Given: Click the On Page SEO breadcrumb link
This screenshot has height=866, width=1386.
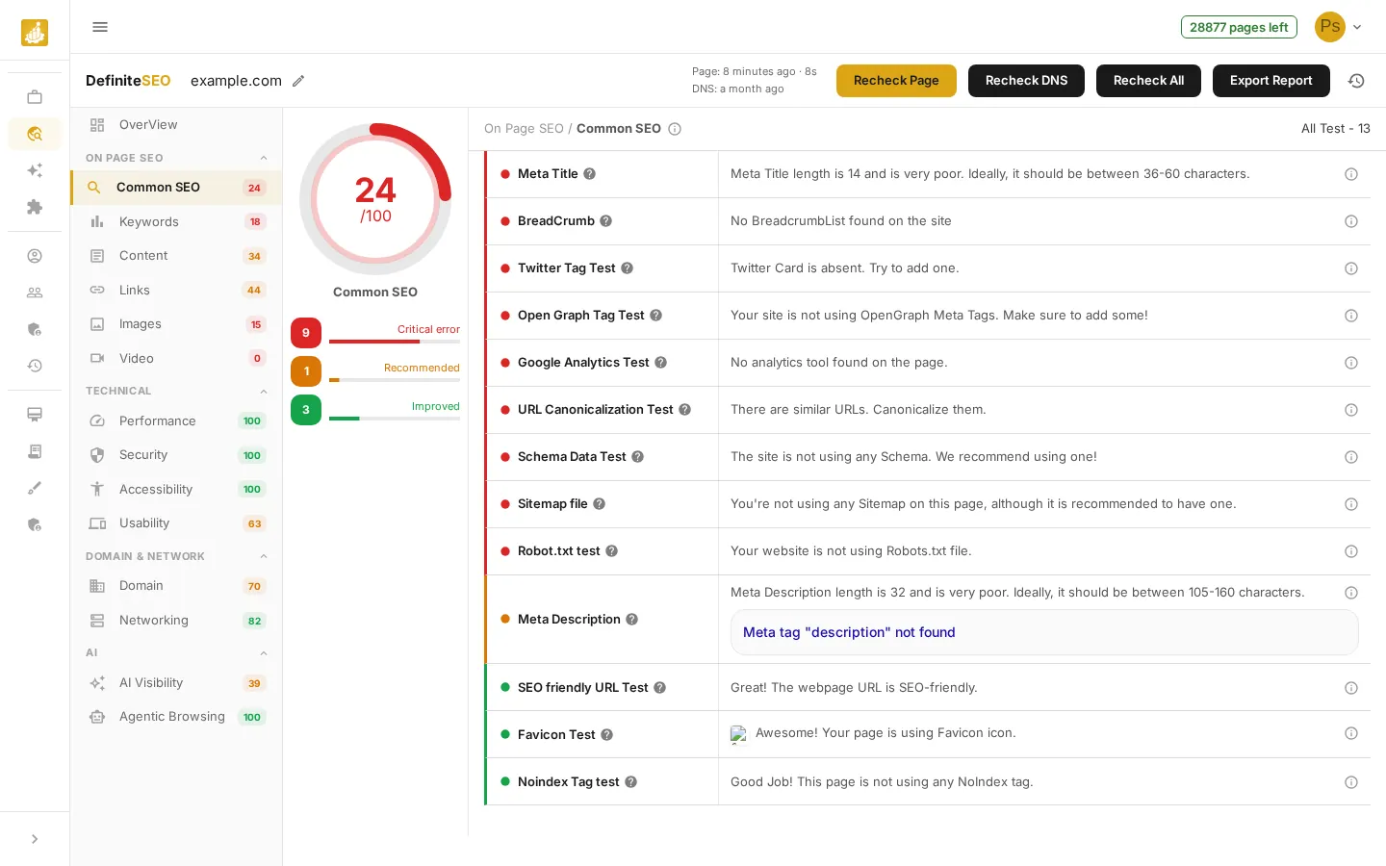Looking at the screenshot, I should point(524,129).
